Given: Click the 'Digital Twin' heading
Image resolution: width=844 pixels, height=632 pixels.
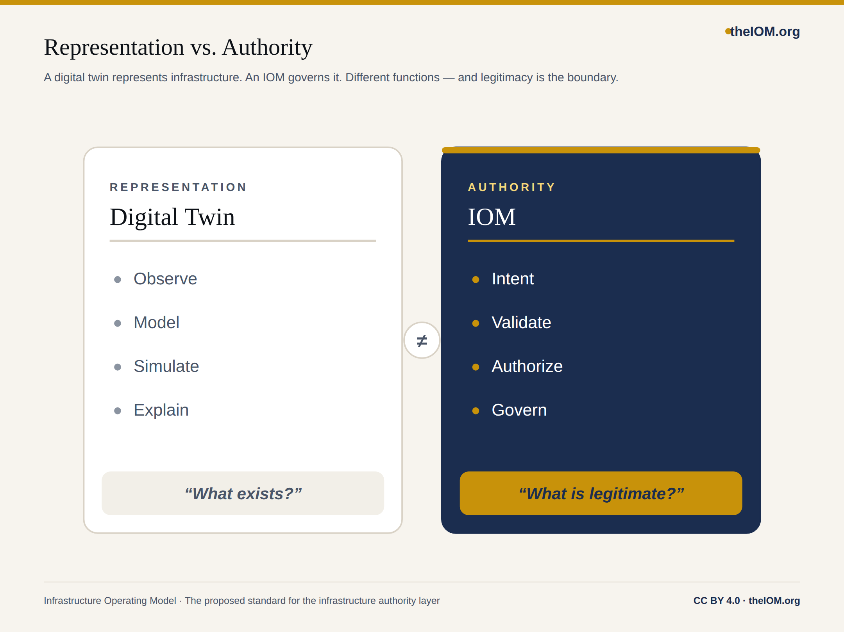Looking at the screenshot, I should (172, 217).
